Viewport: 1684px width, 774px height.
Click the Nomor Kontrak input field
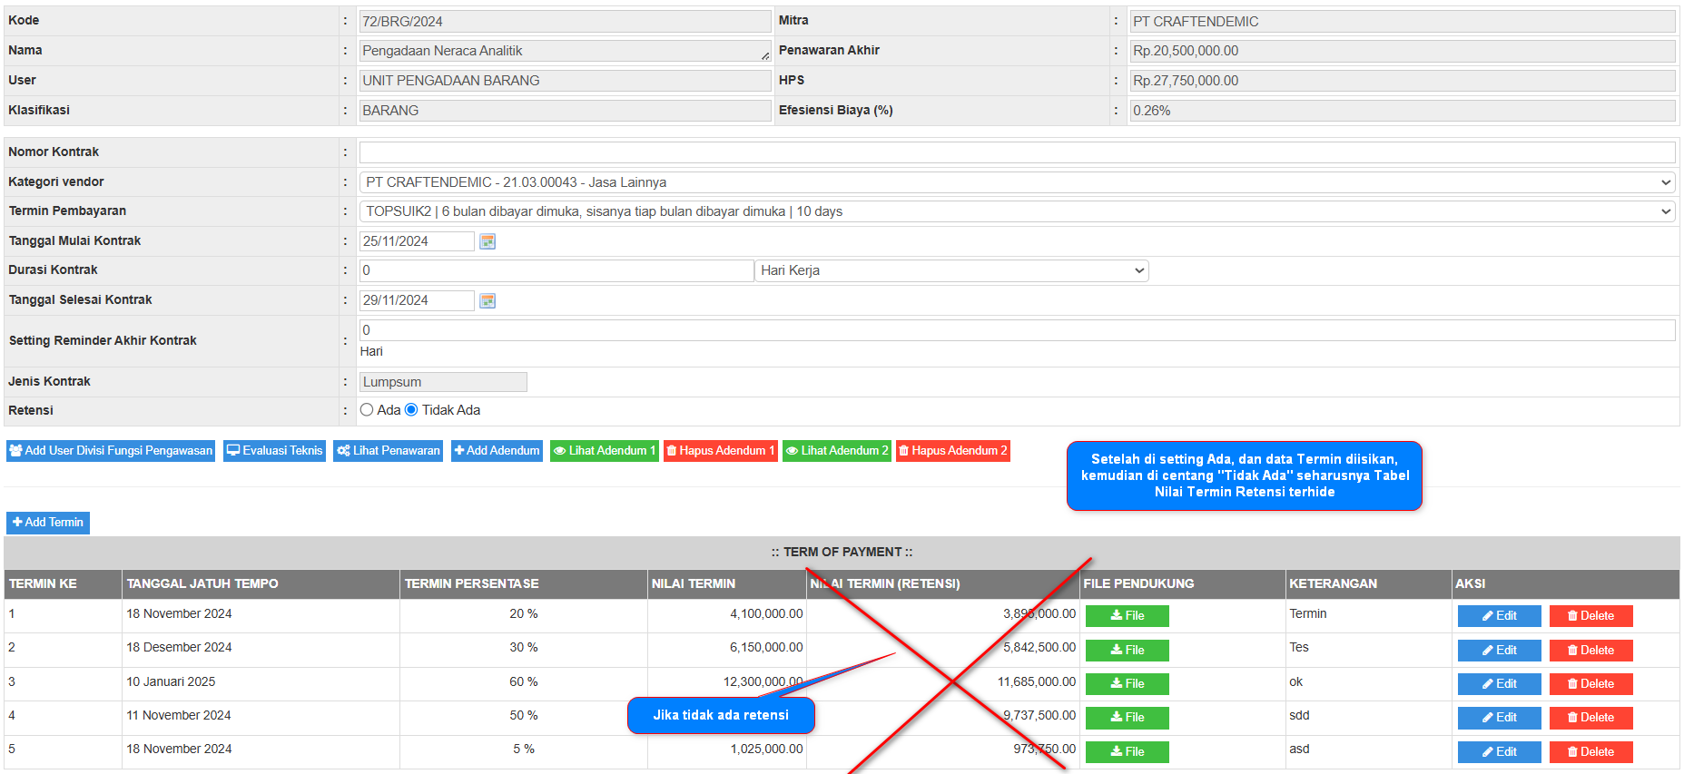click(x=1017, y=152)
